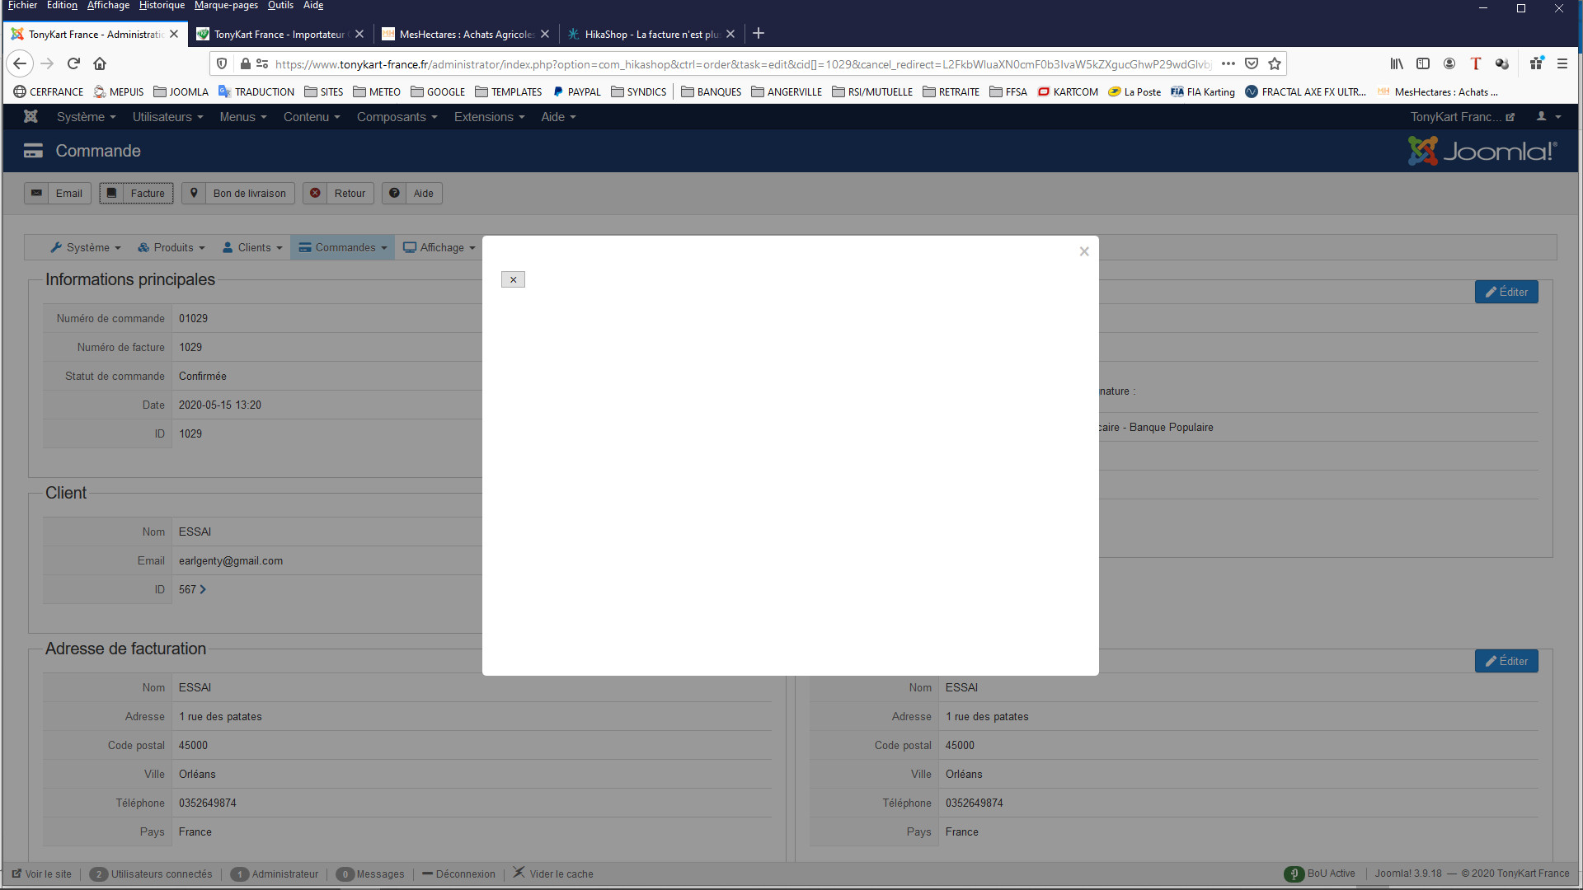Reload the page in the browser
The height and width of the screenshot is (890, 1583).
73,63
